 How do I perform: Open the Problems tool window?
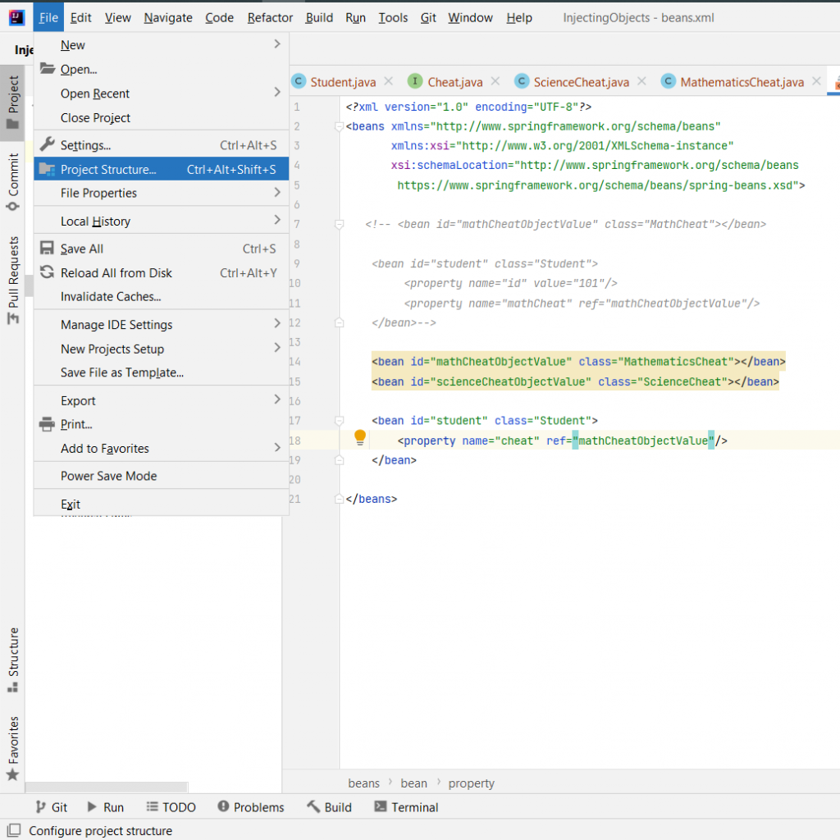[251, 807]
